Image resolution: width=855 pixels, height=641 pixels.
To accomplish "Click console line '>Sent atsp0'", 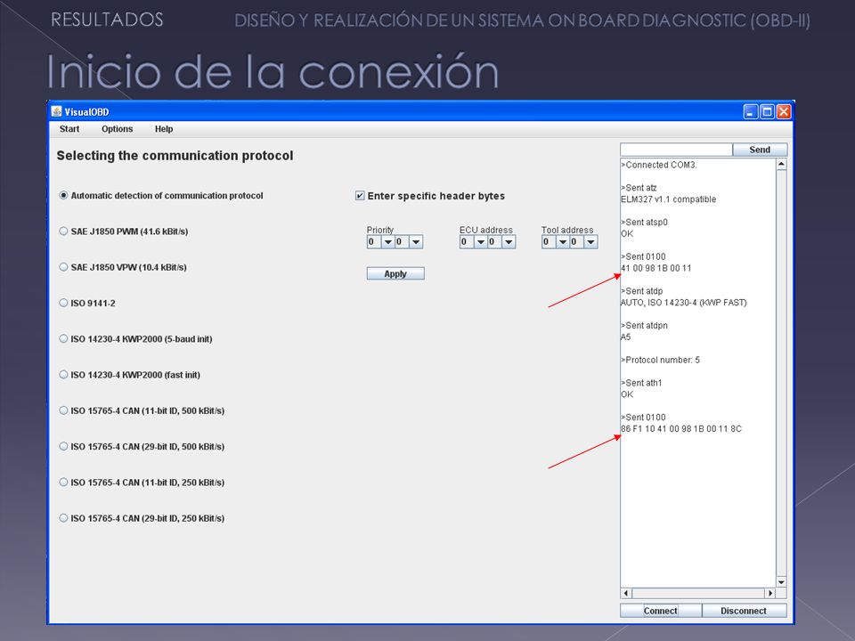I will coord(645,223).
